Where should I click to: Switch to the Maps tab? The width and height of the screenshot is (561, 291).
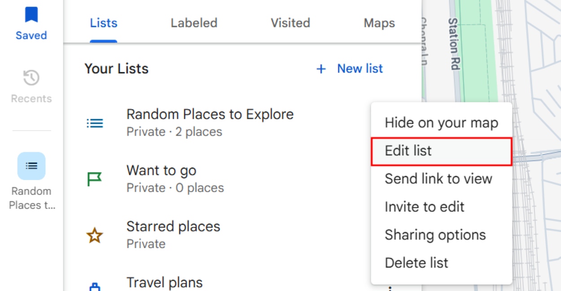coord(379,23)
